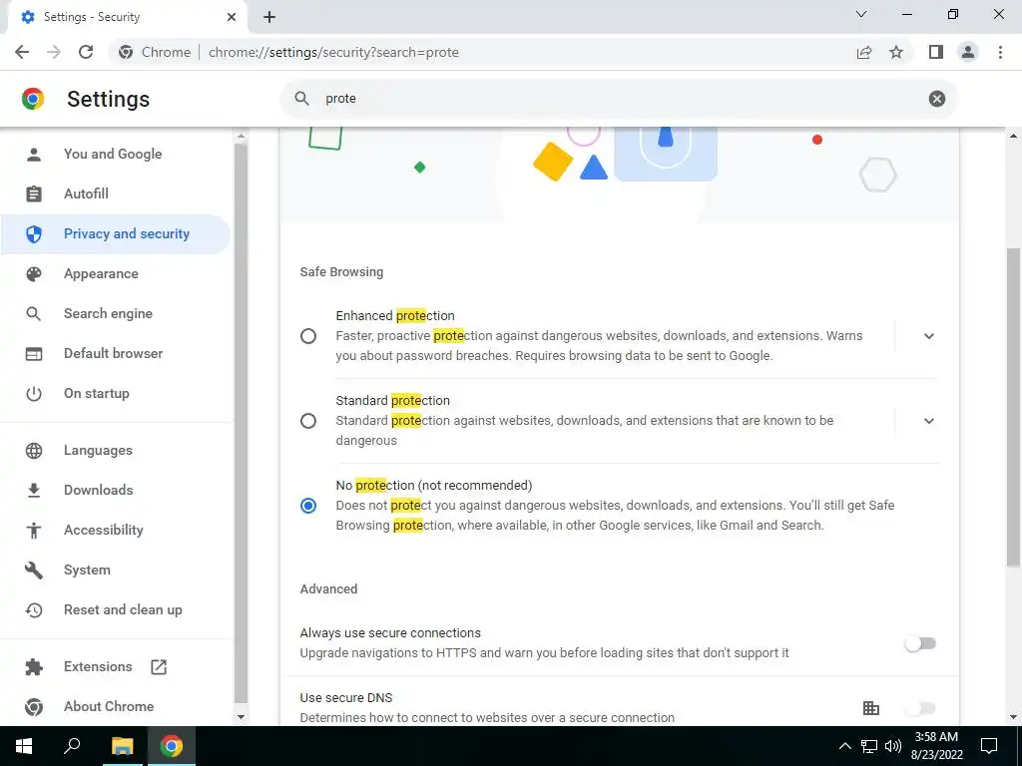Open Search engine settings

(116, 313)
